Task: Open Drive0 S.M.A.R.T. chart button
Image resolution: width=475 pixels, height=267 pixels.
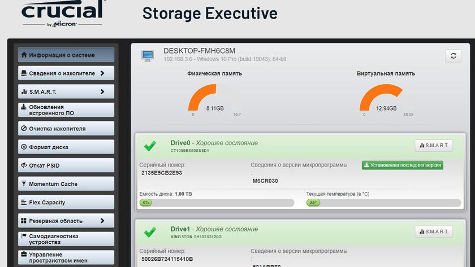Action: (x=434, y=146)
